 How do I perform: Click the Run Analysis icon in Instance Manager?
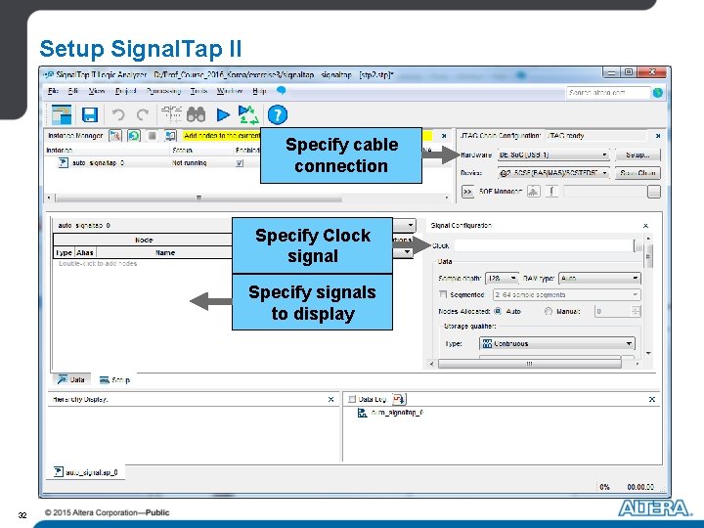pos(115,135)
